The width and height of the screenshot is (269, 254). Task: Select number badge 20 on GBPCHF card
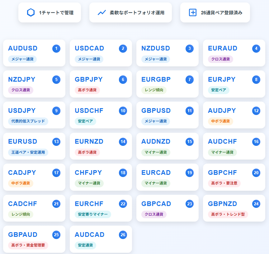(256, 173)
